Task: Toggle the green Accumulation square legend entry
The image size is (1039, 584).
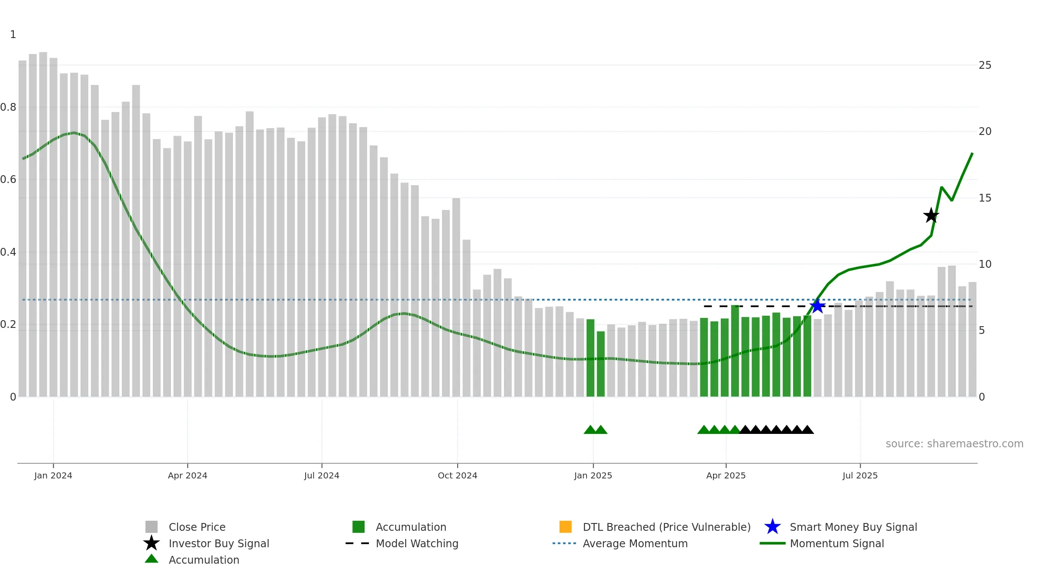Action: tap(358, 526)
